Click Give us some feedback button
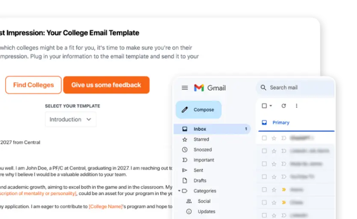 pos(106,85)
